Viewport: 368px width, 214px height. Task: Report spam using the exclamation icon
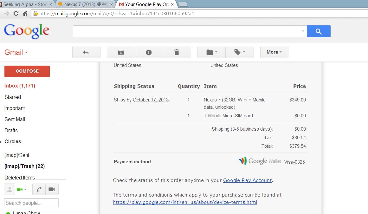149,52
